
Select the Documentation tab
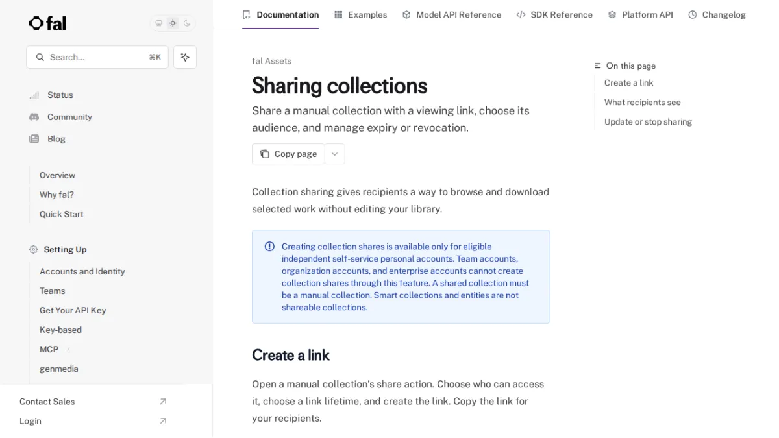(280, 14)
